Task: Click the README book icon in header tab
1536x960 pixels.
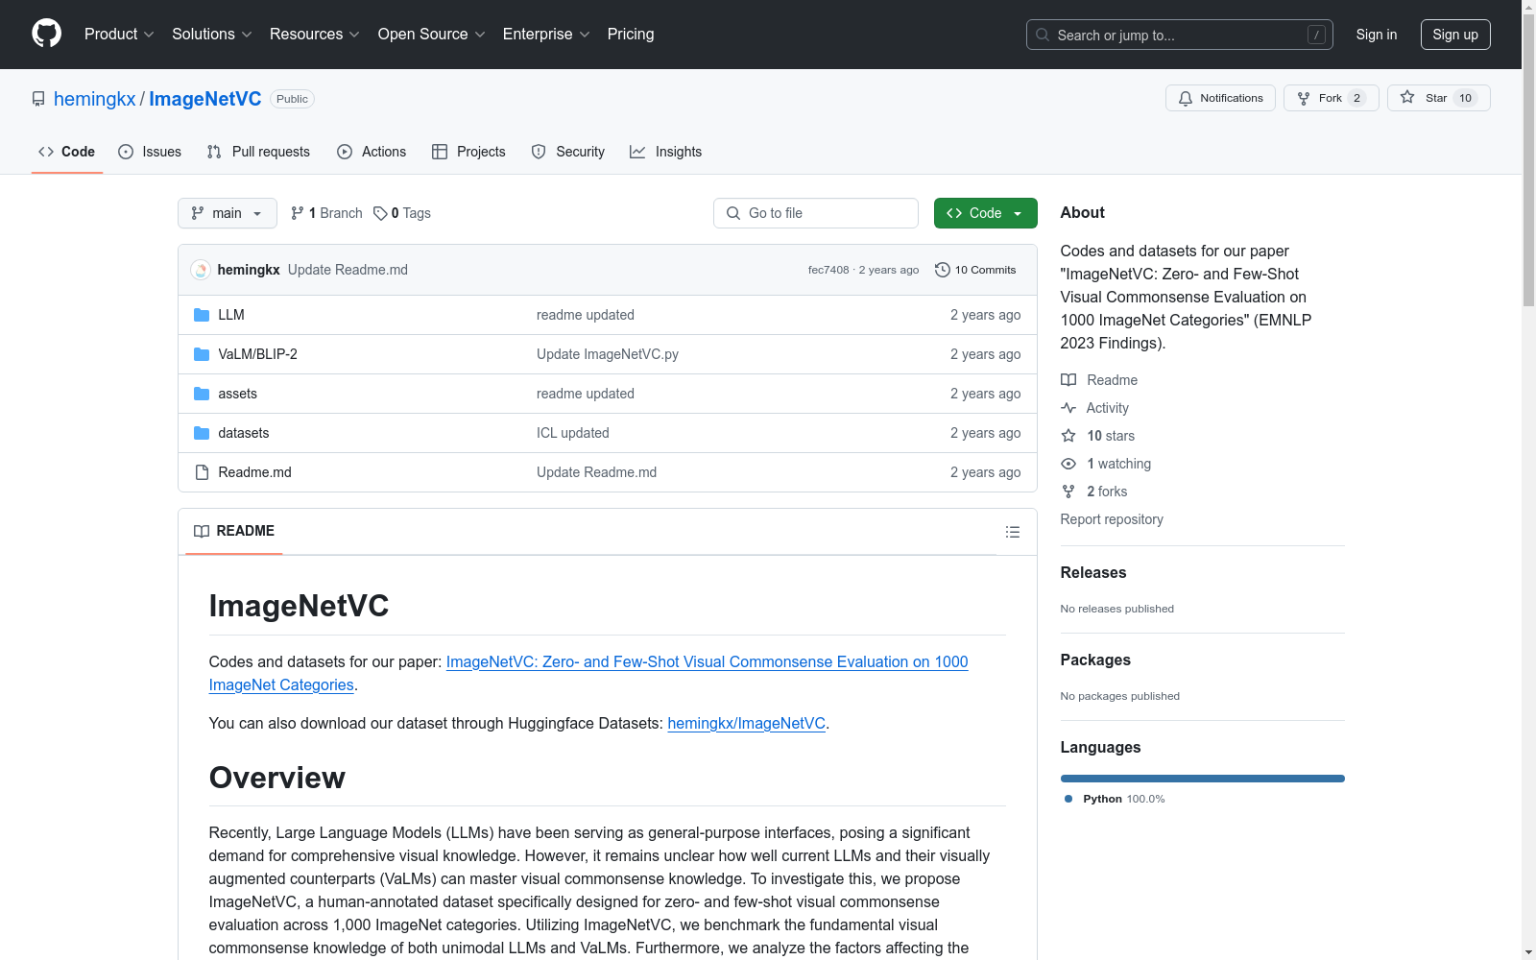Action: 202,531
